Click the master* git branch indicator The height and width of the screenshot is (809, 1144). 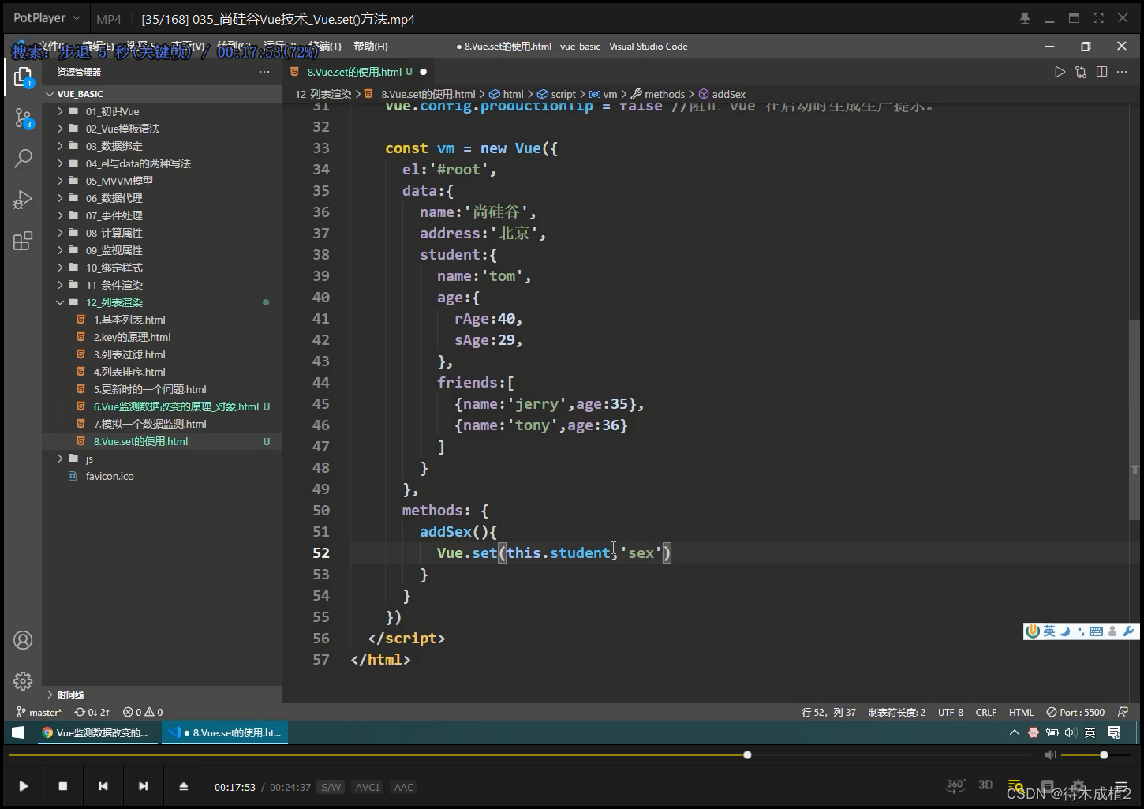pos(39,712)
